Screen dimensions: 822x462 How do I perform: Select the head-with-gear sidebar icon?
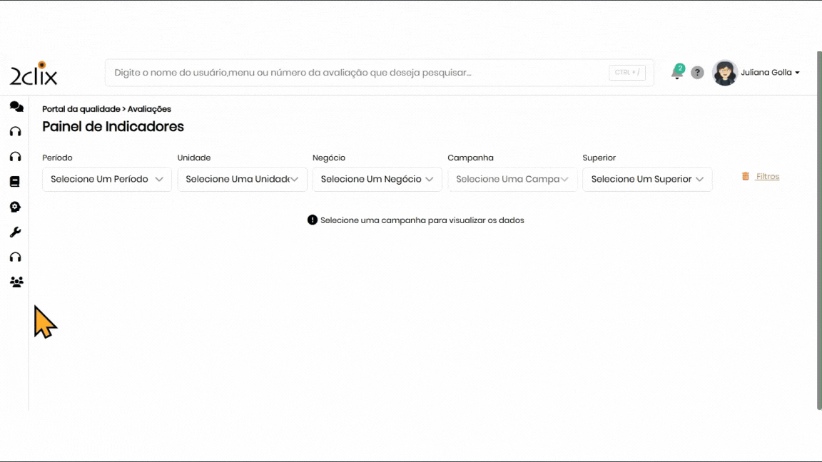15,207
